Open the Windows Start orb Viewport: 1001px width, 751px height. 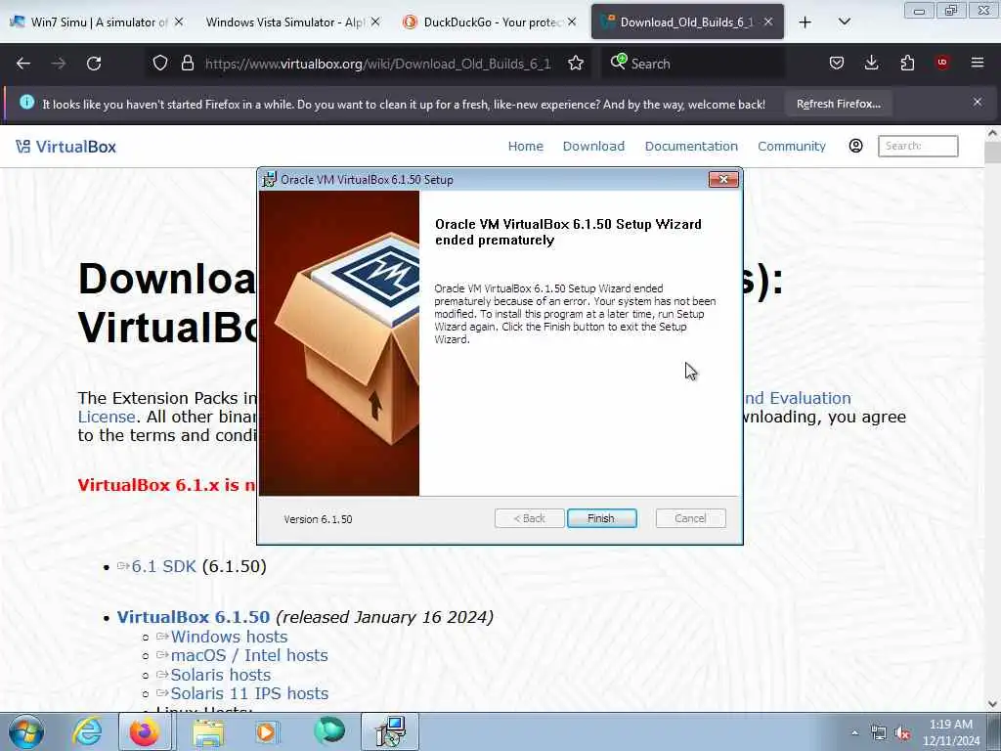pyautogui.click(x=26, y=731)
